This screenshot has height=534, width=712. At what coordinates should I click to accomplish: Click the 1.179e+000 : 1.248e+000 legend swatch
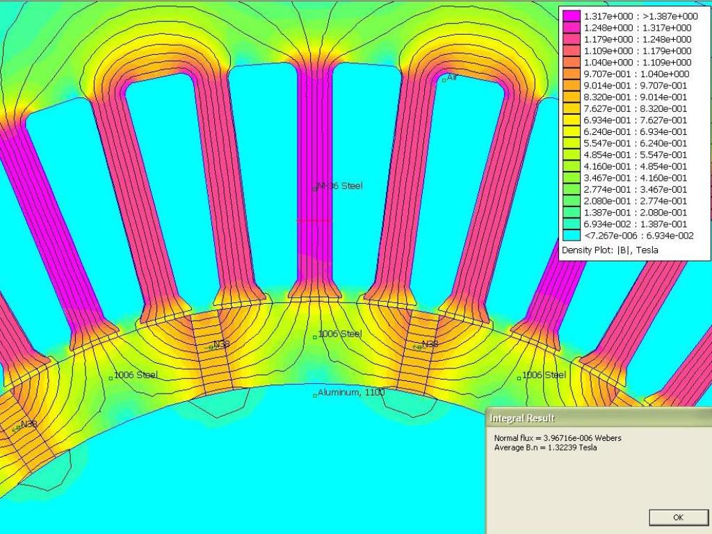coord(571,39)
